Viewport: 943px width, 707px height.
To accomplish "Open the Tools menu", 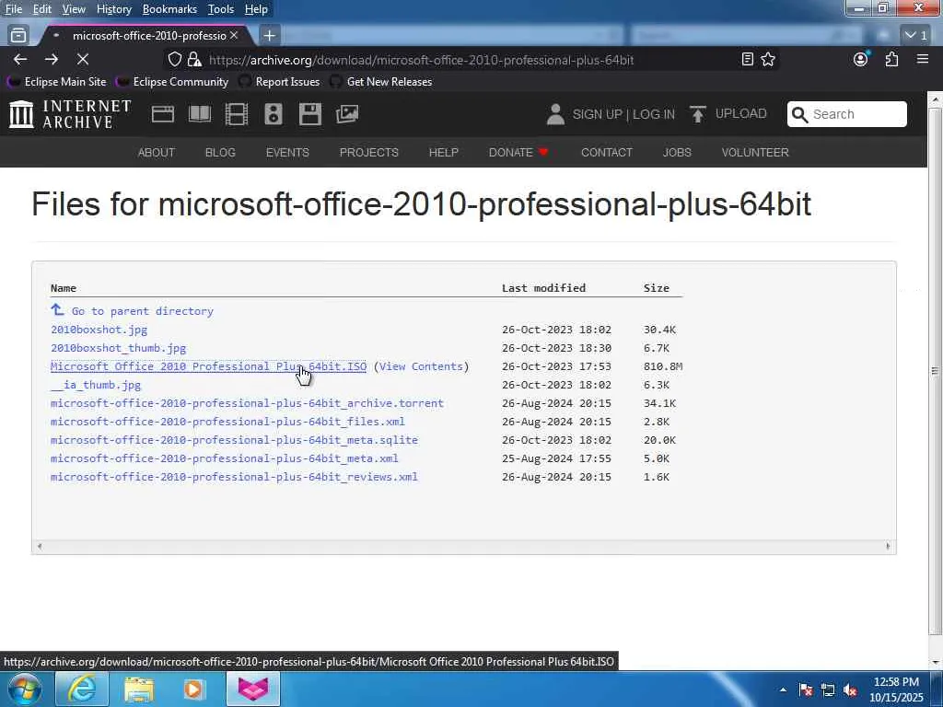I will click(x=221, y=9).
